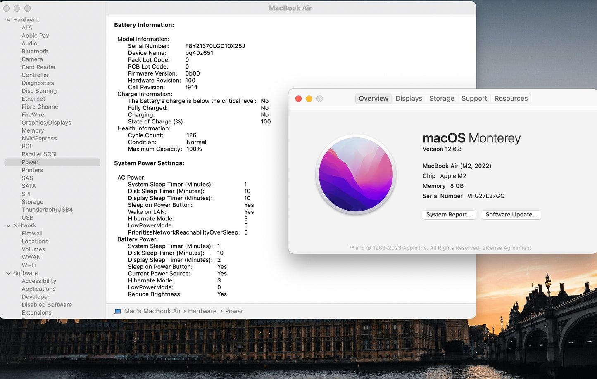This screenshot has width=597, height=379.
Task: Click the laptop icon in path bar
Action: pyautogui.click(x=118, y=311)
